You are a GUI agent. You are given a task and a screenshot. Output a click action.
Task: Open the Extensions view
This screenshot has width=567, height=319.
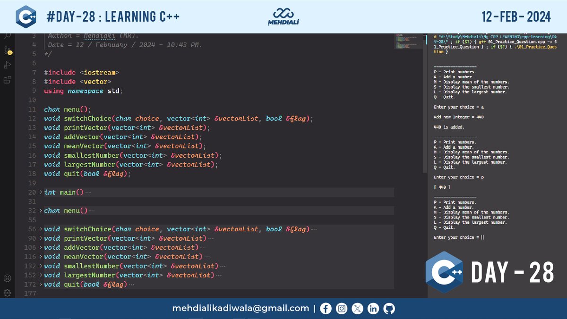8,80
